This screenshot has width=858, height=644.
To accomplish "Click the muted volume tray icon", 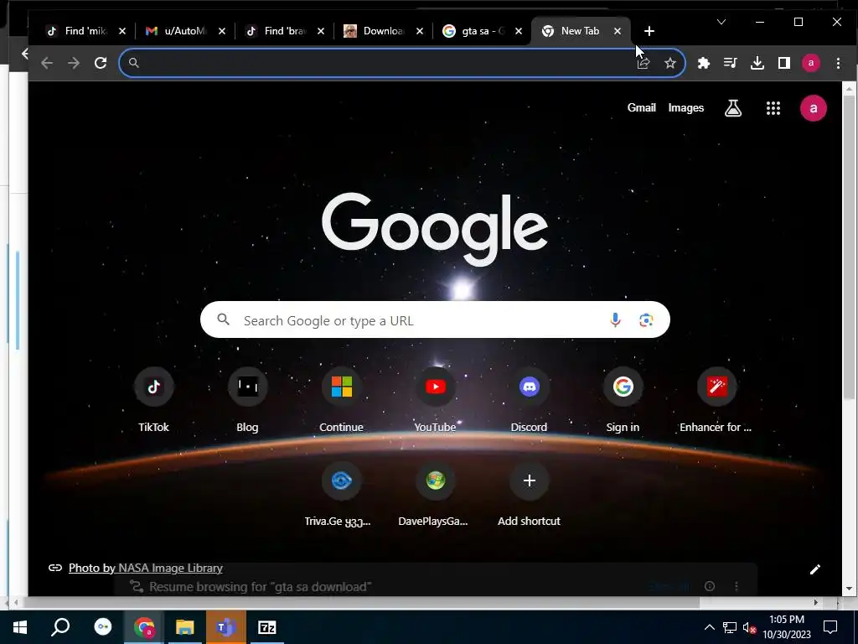I will (x=749, y=627).
